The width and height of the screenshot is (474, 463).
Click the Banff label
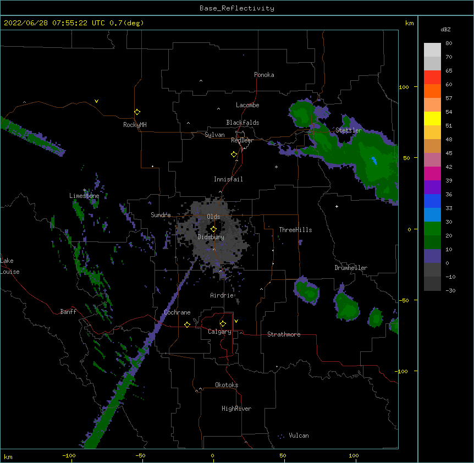68,312
